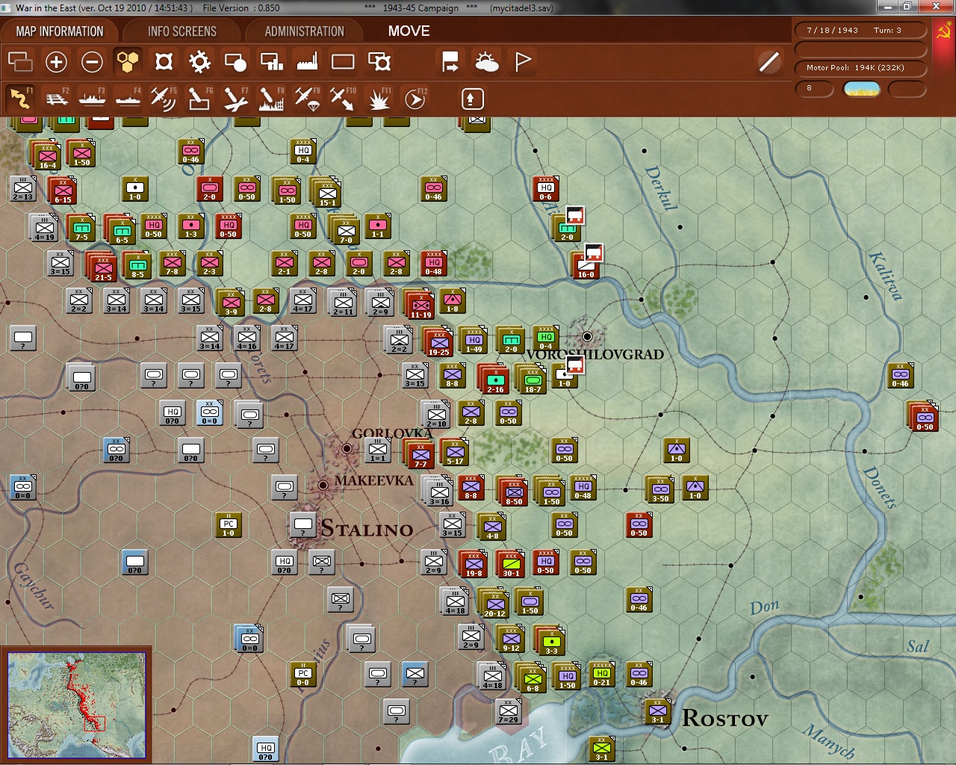Screen dimensions: 956x765
Task: Select the F9 plane-with-parachute mode
Action: click(x=307, y=99)
